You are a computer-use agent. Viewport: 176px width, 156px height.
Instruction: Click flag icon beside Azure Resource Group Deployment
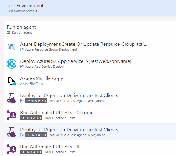[x=22, y=49]
